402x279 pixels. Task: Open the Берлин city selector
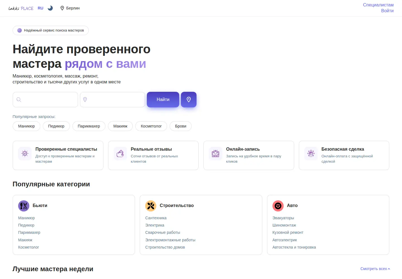(70, 8)
